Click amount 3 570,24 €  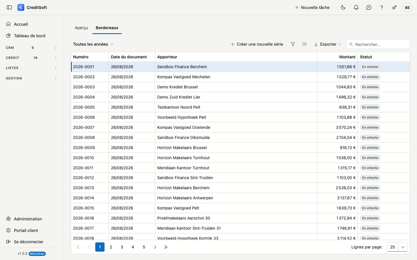346,127
